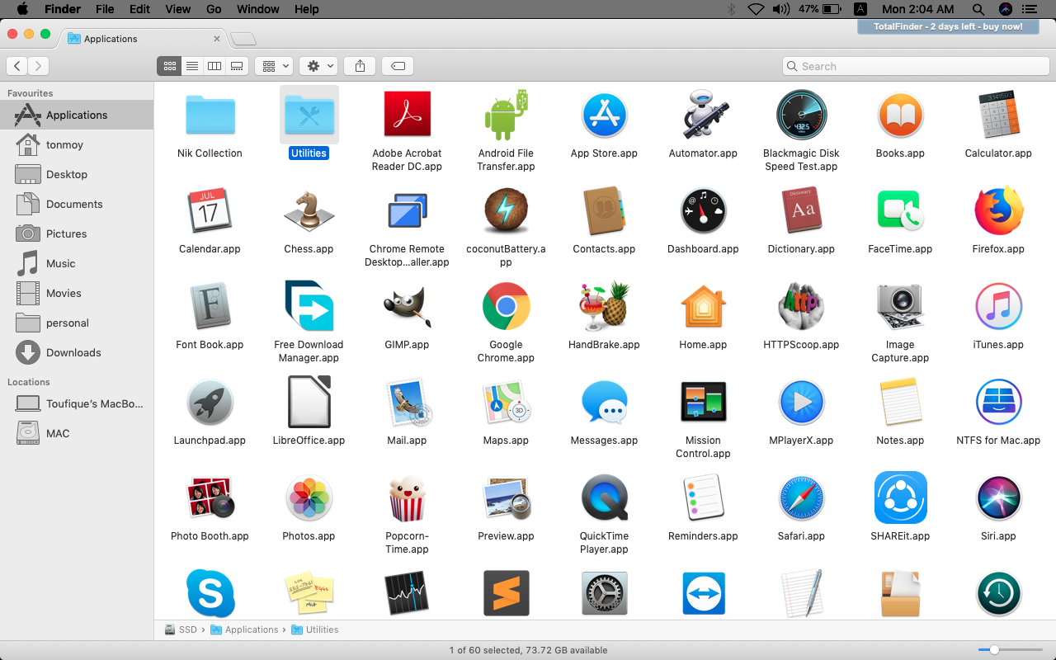The image size is (1056, 660).
Task: Select the Google Chrome app icon
Action: point(506,307)
